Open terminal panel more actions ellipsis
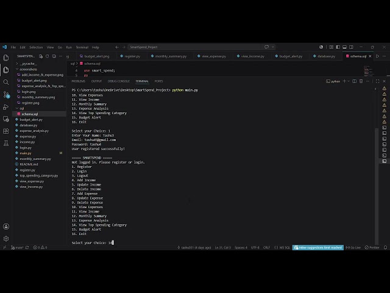The height and width of the screenshot is (293, 390). click(x=367, y=81)
